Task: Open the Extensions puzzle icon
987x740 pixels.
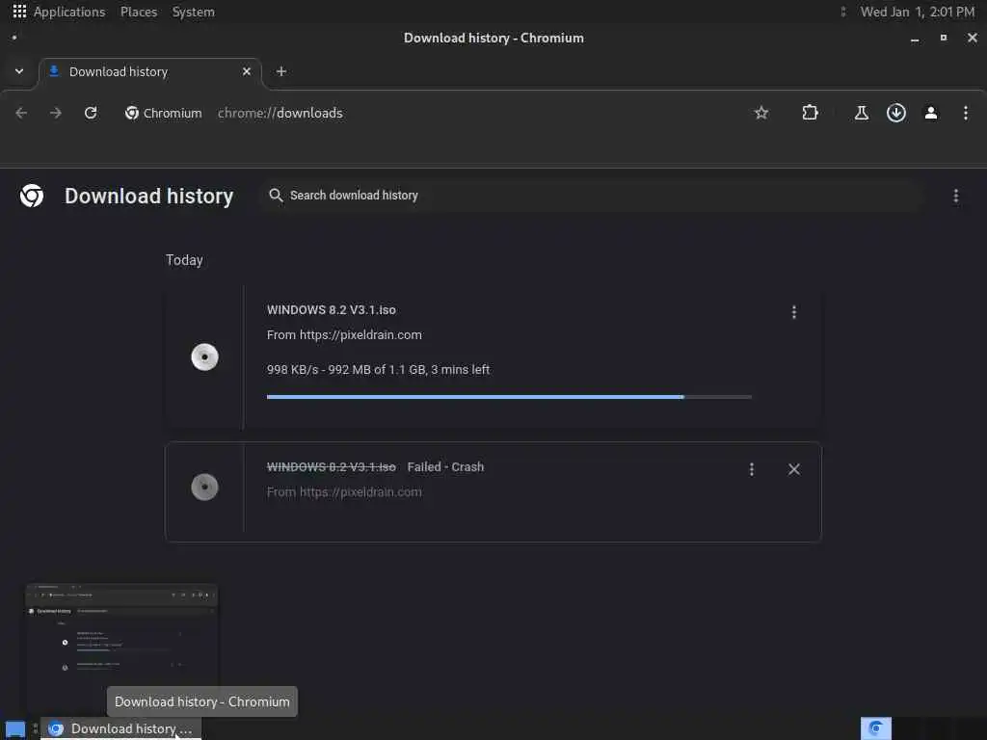Action: coord(810,113)
